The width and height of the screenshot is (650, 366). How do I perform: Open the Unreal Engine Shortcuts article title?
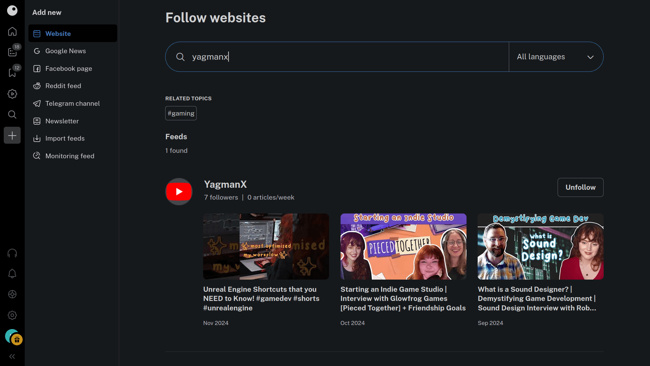pos(261,299)
